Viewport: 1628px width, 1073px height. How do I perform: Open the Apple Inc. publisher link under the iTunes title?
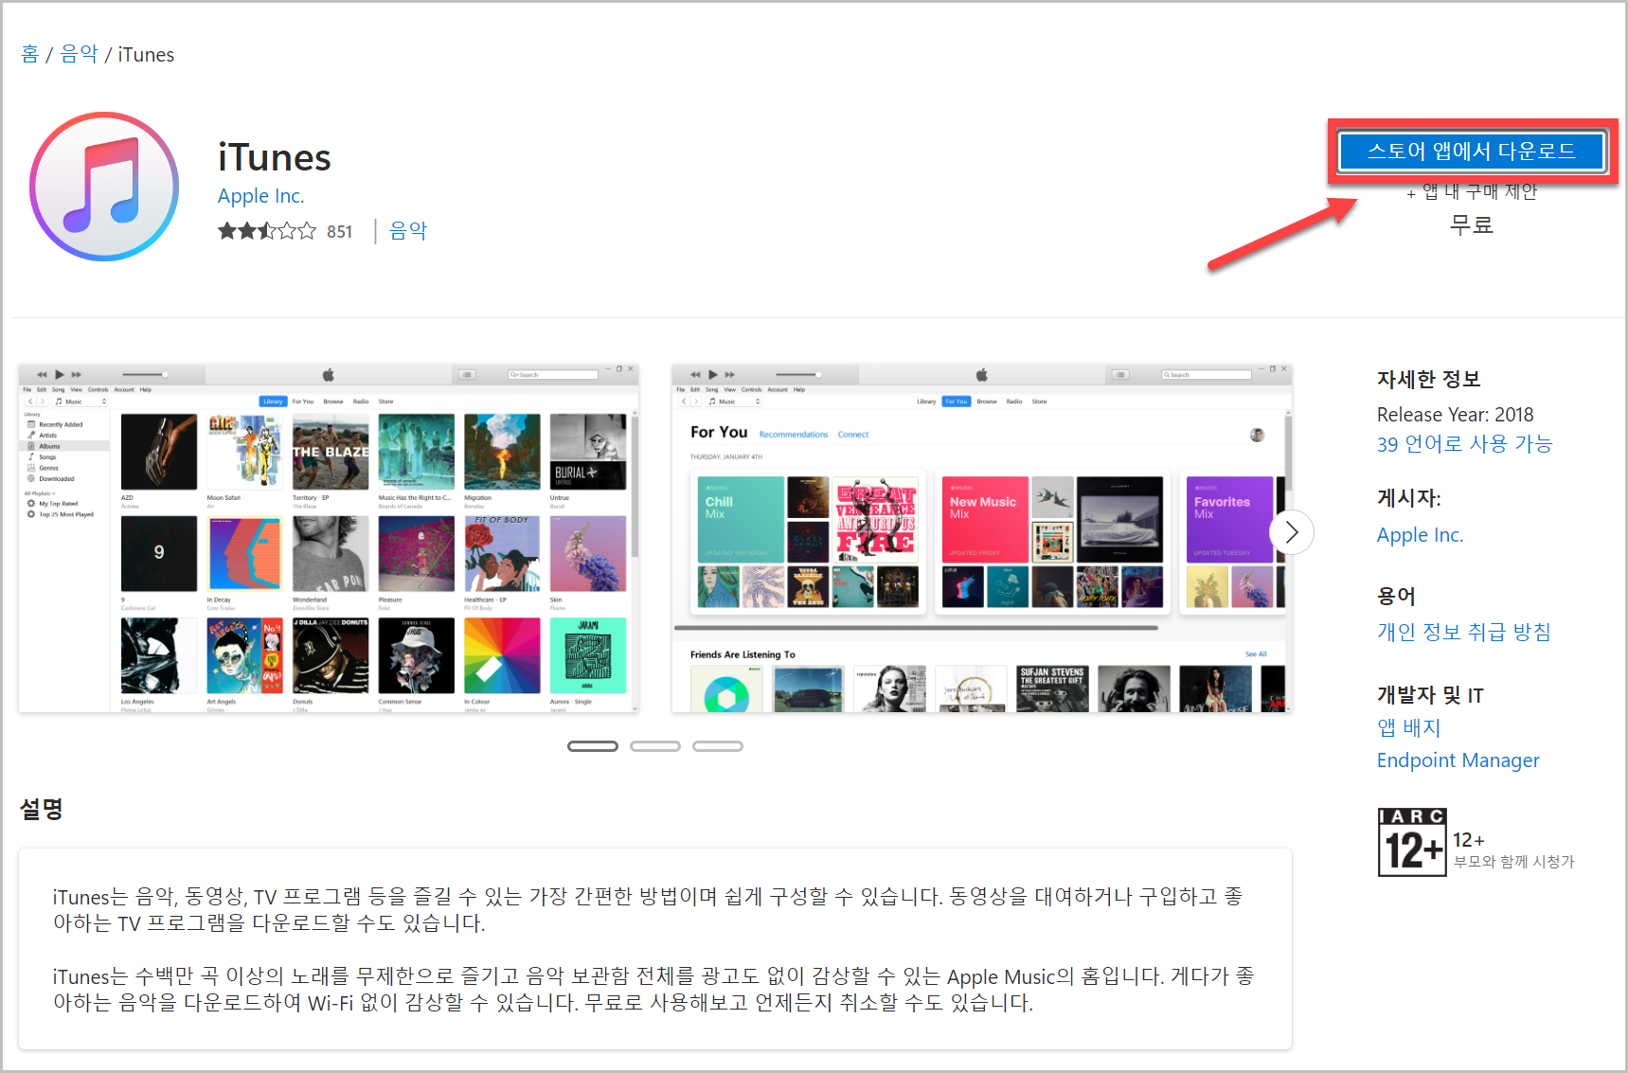pos(260,196)
